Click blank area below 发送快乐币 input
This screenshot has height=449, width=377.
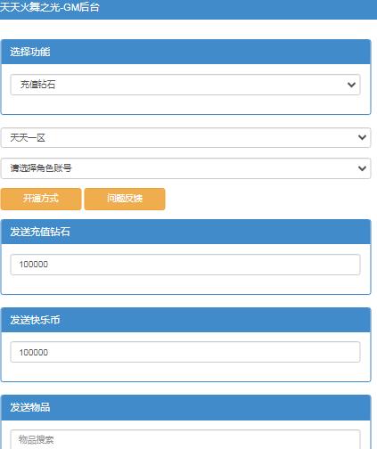[185, 371]
